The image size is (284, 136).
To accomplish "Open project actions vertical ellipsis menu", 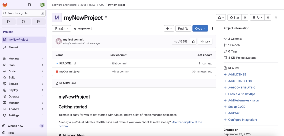I will click(276, 18).
